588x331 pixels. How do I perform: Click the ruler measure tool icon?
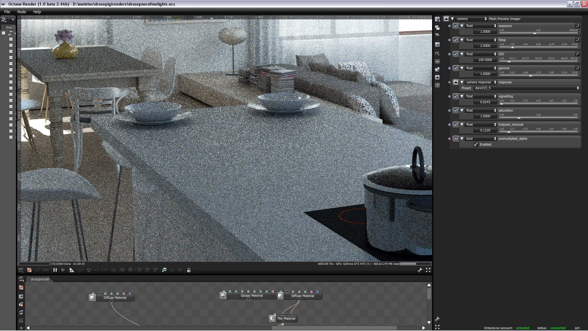pyautogui.click(x=72, y=270)
